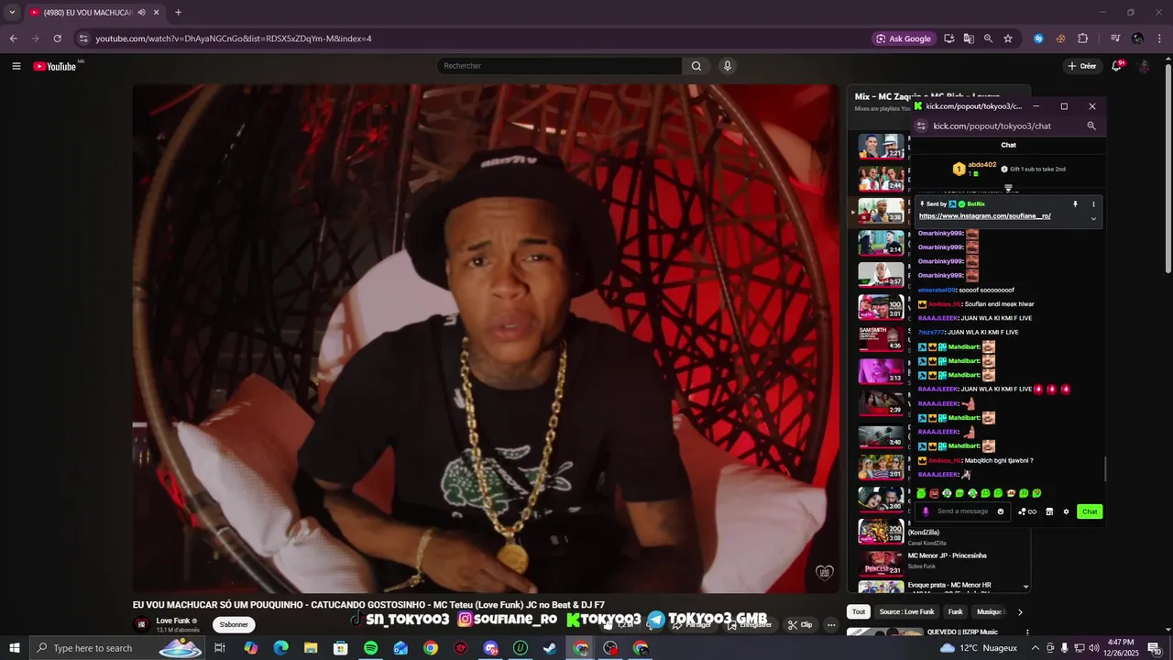Click chat username 7mzx777
The height and width of the screenshot is (660, 1173).
point(931,332)
